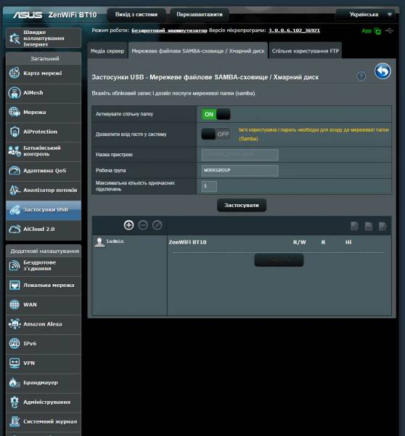The height and width of the screenshot is (436, 405).
Task: Add a new account with plus icon
Action: (128, 225)
